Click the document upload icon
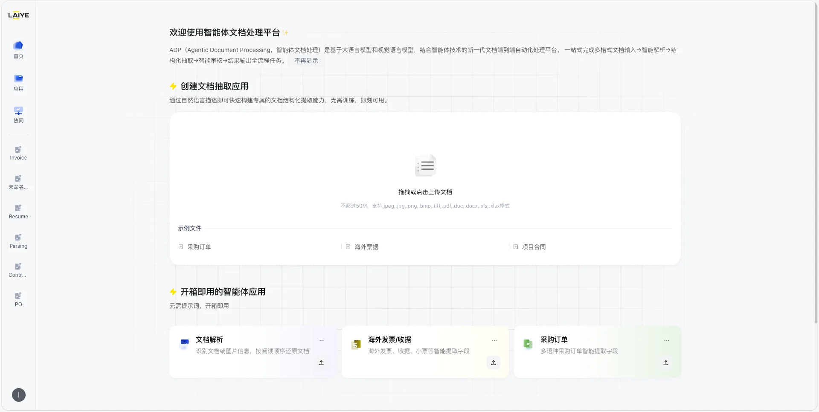 [x=425, y=165]
